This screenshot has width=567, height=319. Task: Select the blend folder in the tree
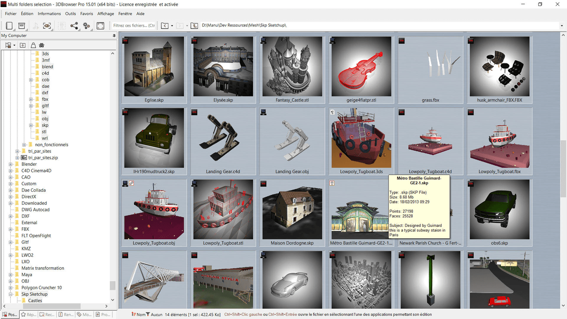[47, 67]
